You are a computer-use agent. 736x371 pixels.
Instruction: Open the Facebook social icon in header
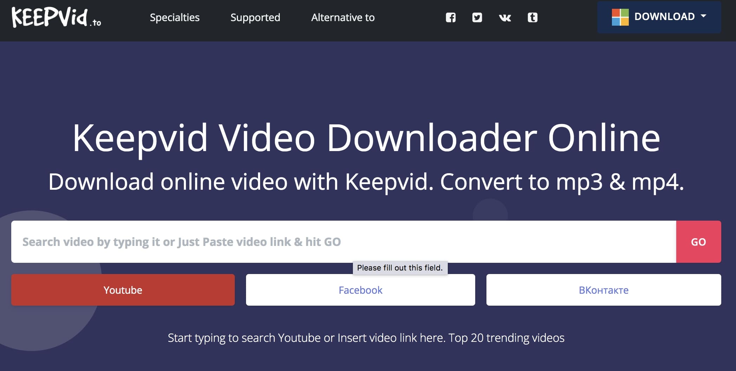[451, 18]
